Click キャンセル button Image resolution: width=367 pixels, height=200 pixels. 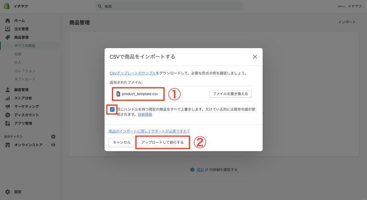[122, 142]
